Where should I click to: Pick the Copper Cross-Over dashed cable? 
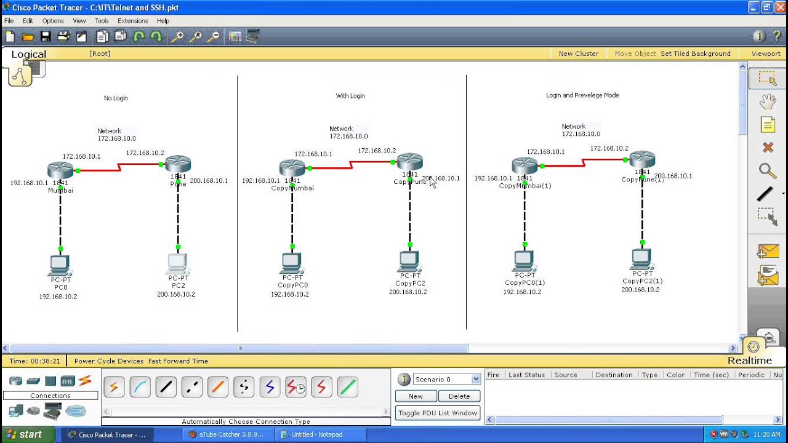click(x=191, y=387)
